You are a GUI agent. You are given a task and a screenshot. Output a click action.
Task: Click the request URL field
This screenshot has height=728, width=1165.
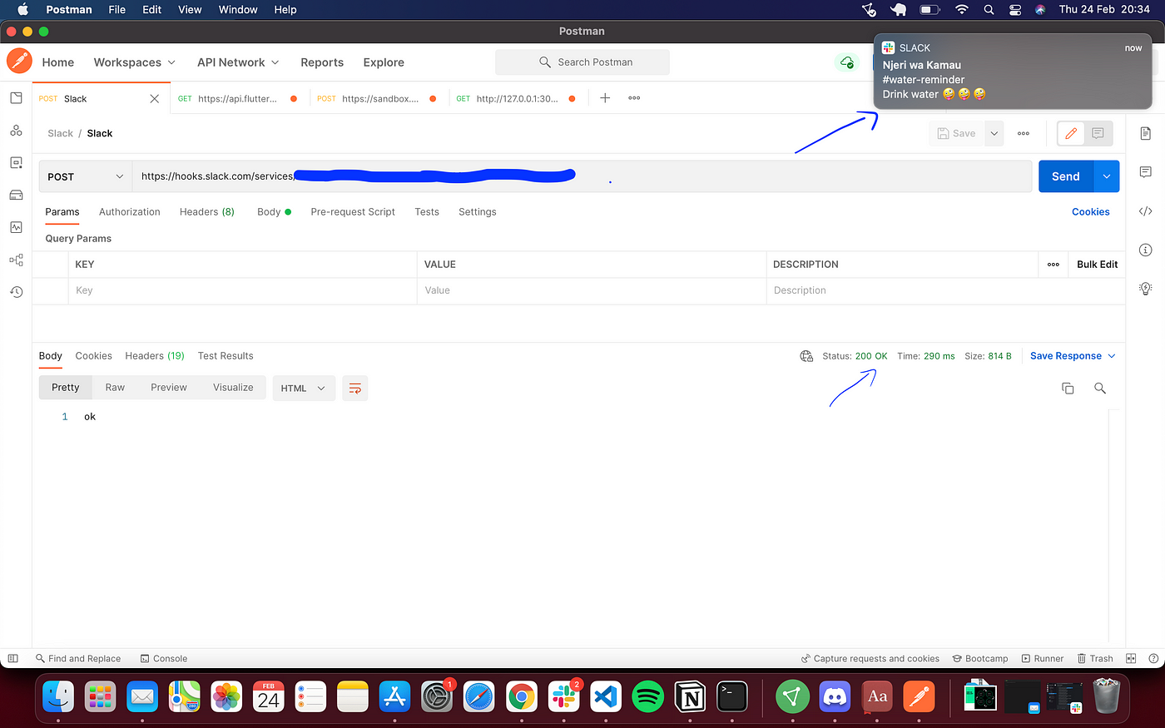point(582,176)
